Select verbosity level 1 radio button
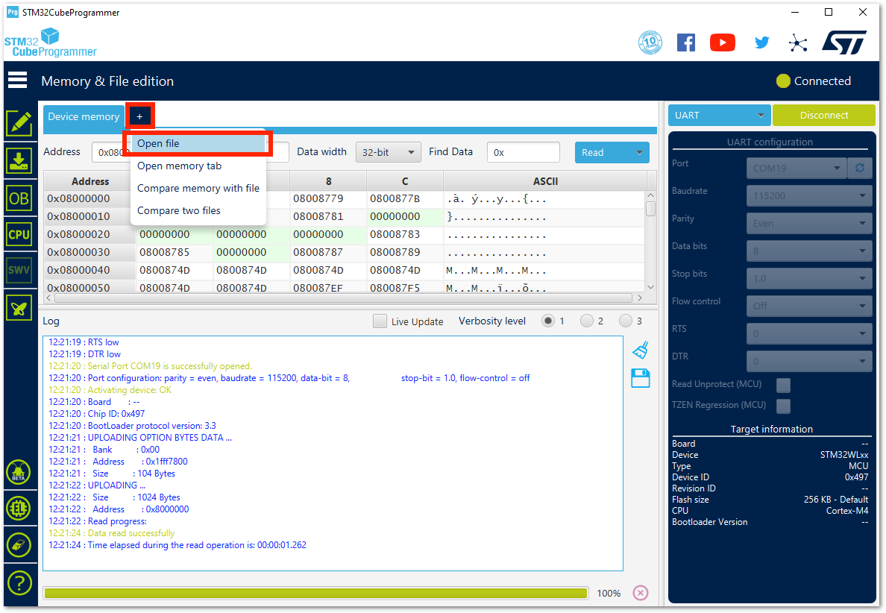 547,321
